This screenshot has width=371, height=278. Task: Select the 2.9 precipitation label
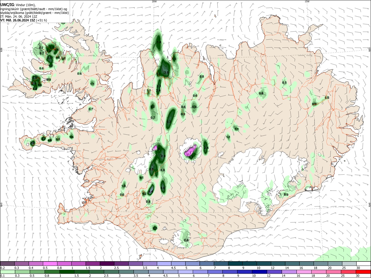pos(163,156)
